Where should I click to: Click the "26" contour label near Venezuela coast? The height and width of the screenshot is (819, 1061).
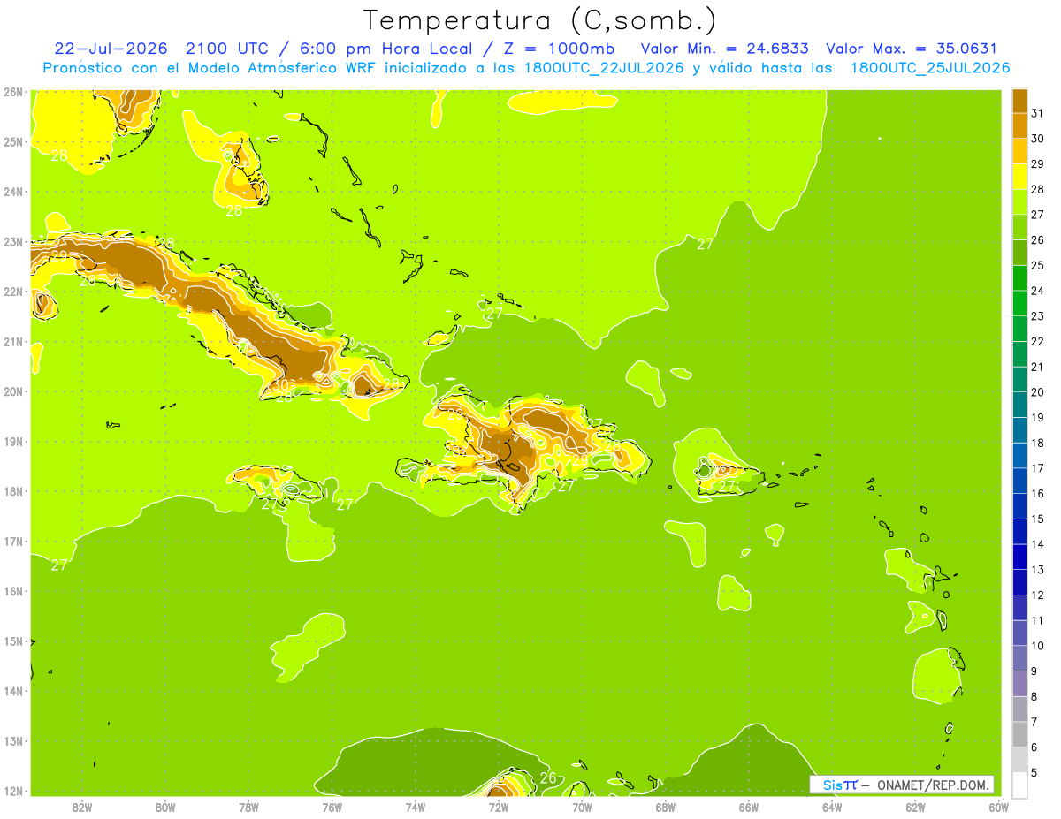548,777
